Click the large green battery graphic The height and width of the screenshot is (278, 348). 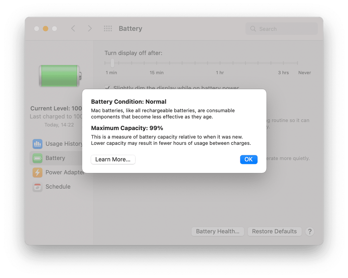coord(59,76)
